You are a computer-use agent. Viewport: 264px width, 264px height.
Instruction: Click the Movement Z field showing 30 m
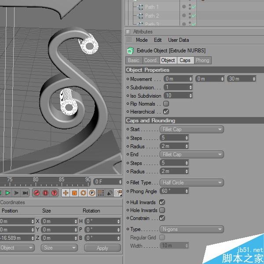(242, 79)
